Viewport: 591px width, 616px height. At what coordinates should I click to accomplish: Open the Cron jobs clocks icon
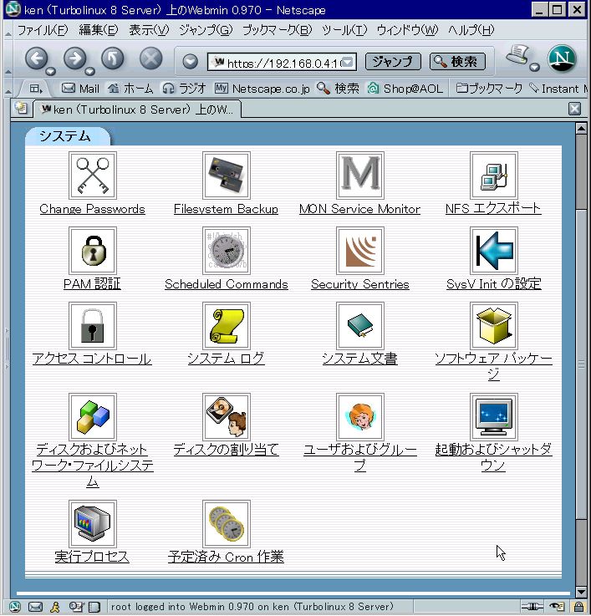226,524
